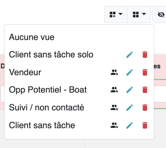This screenshot has height=148, width=166.
Task: Edit the last Client sans tâche view
Action: 130,125
